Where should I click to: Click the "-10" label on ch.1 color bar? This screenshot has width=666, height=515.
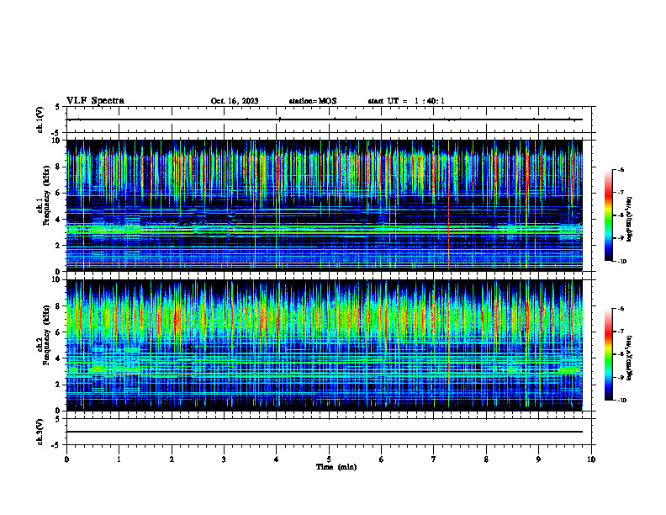pos(621,262)
